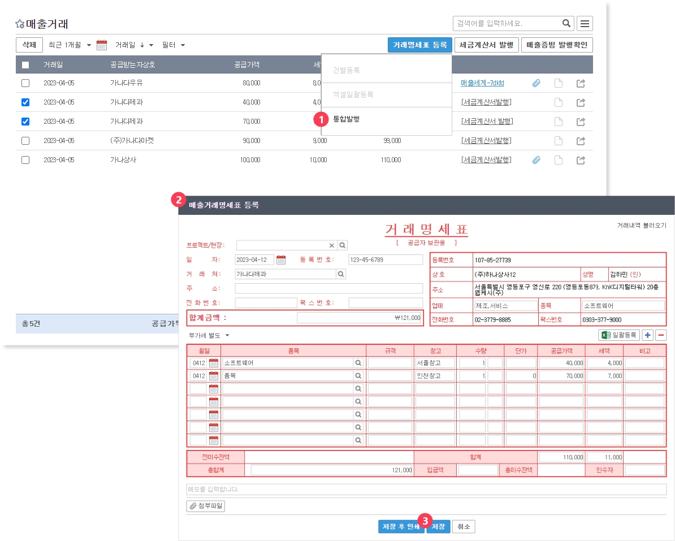The image size is (675, 541).
Task: Toggle the select-all checkbox in table header
Action: click(x=25, y=65)
